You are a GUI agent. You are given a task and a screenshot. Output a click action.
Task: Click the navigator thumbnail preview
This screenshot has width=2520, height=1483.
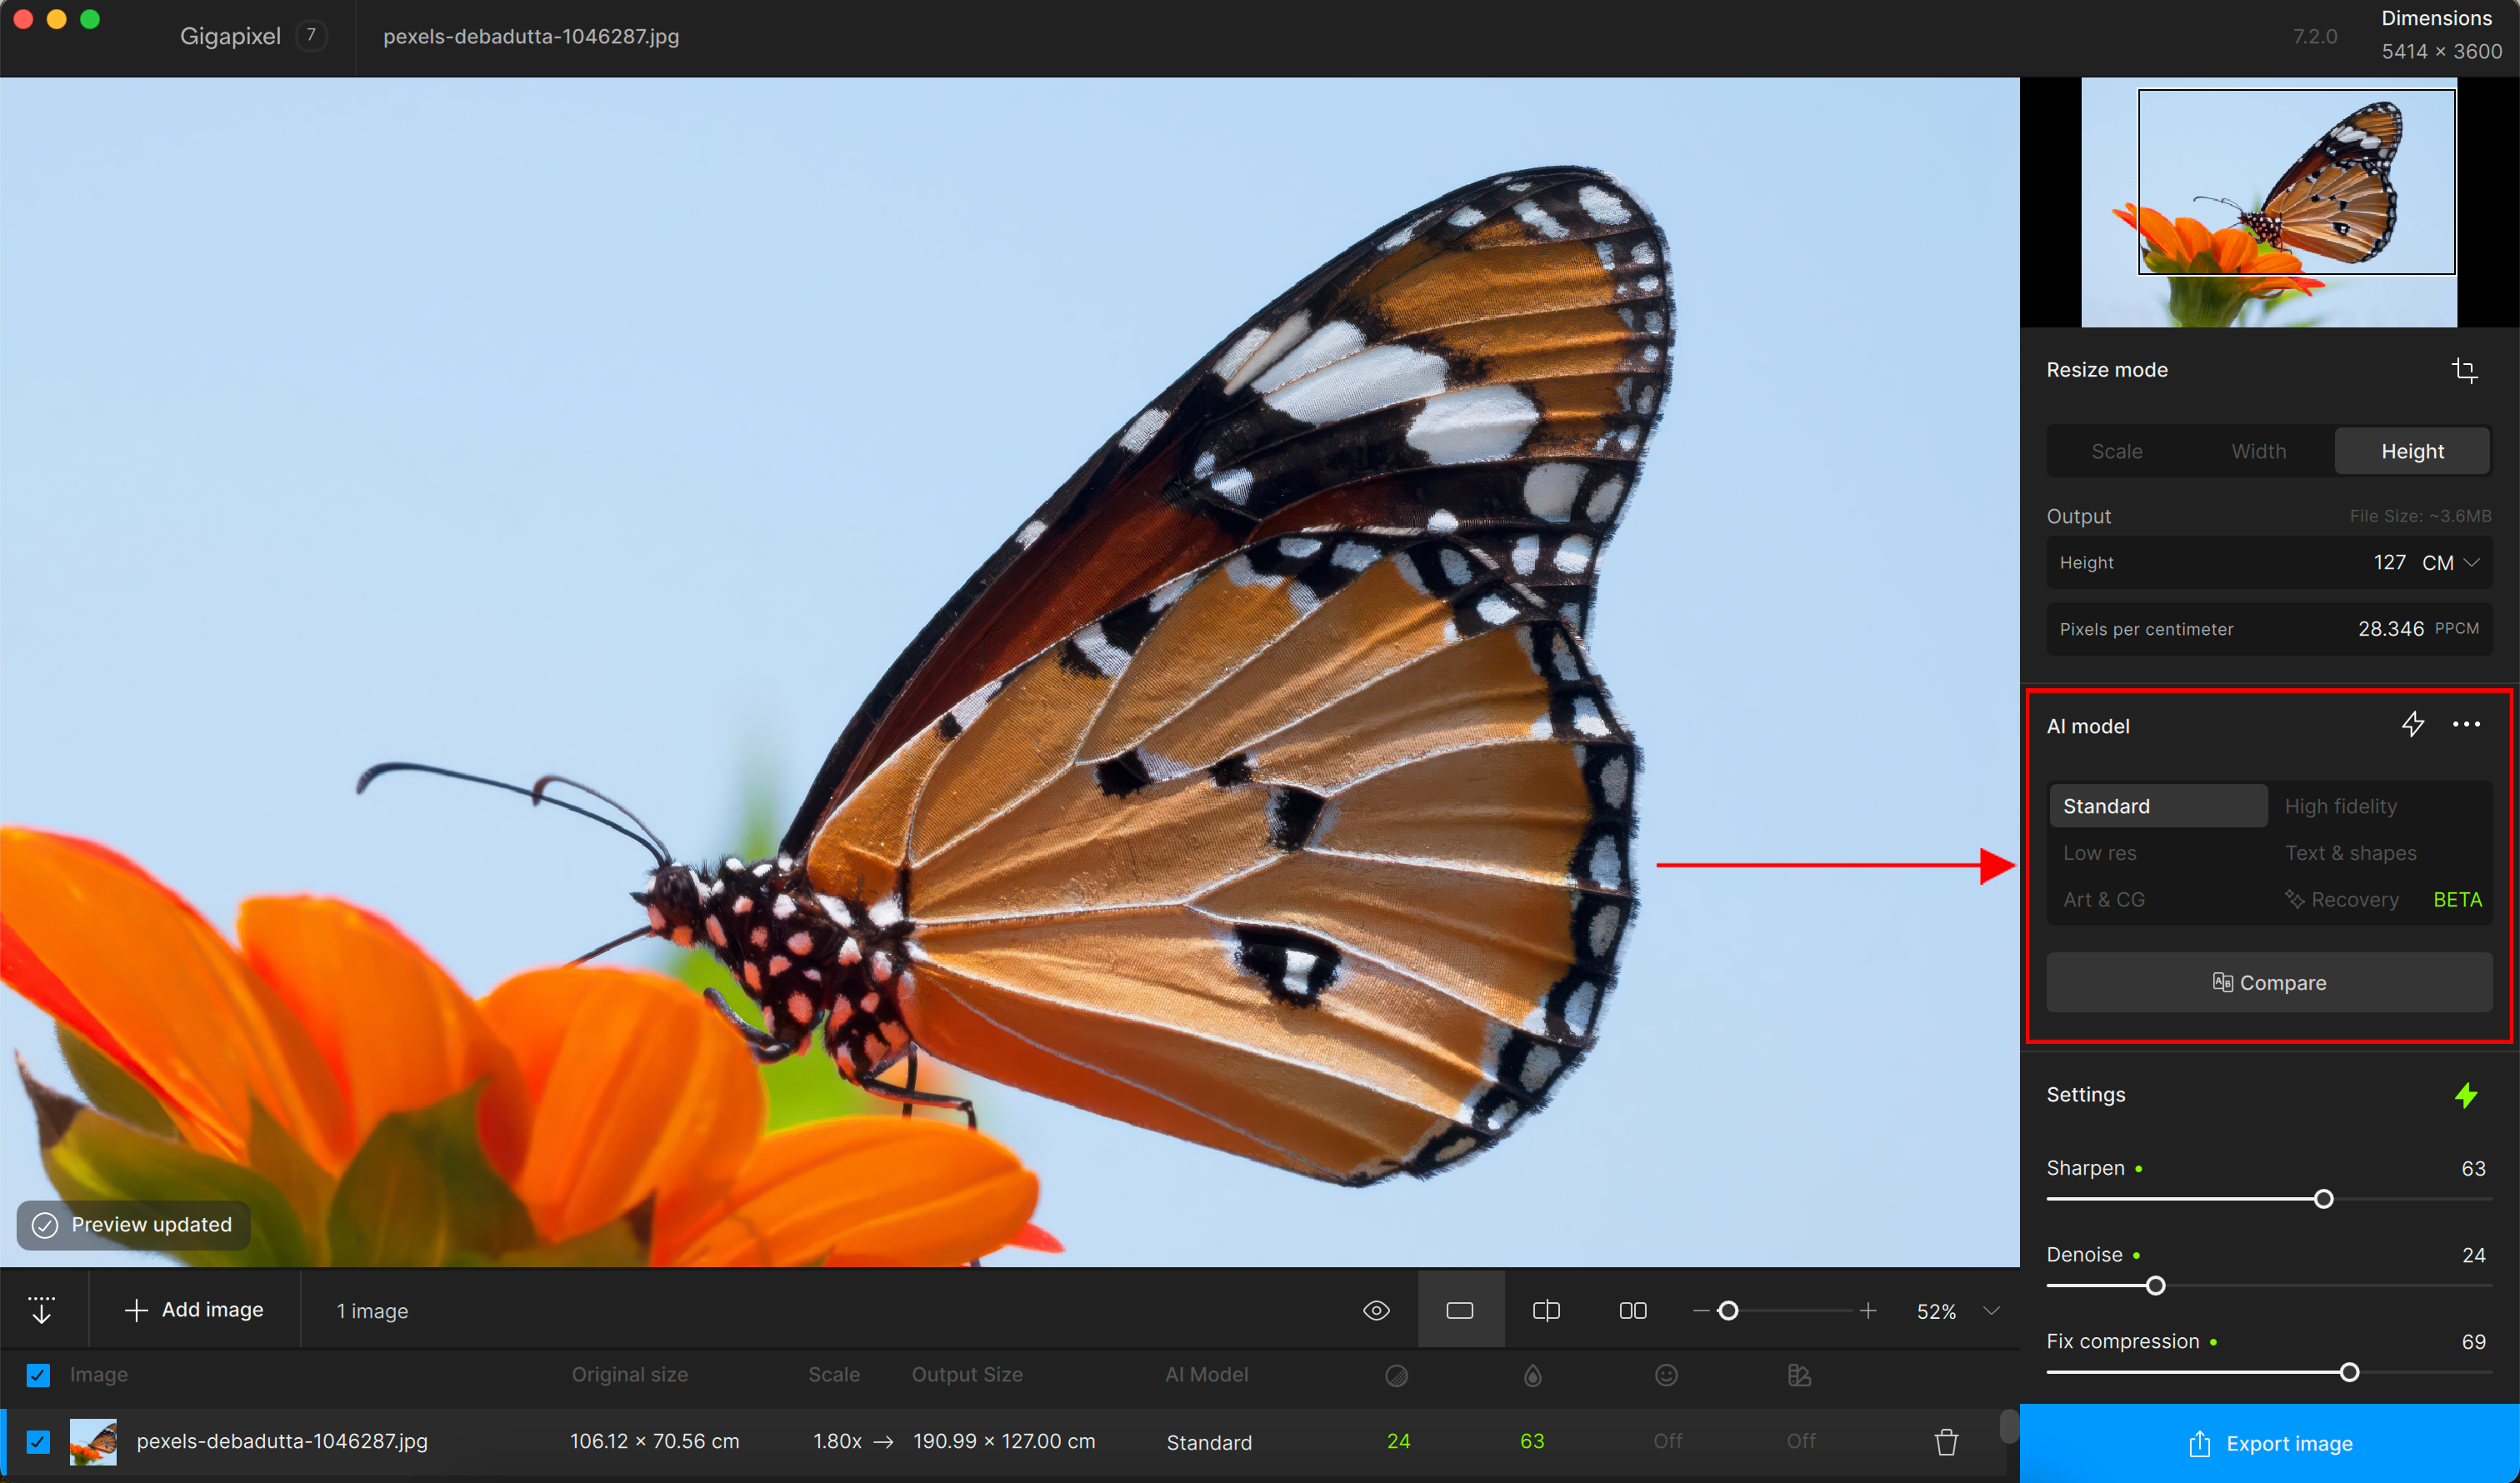(x=2268, y=203)
